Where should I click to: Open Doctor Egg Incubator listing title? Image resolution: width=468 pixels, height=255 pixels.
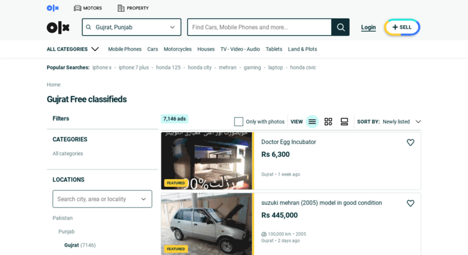(289, 142)
